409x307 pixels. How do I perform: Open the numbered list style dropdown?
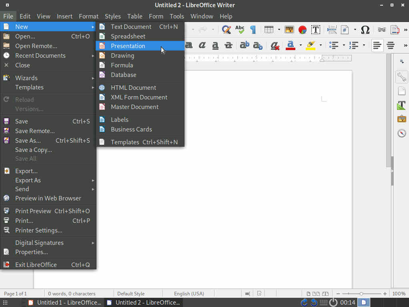coord(364,45)
